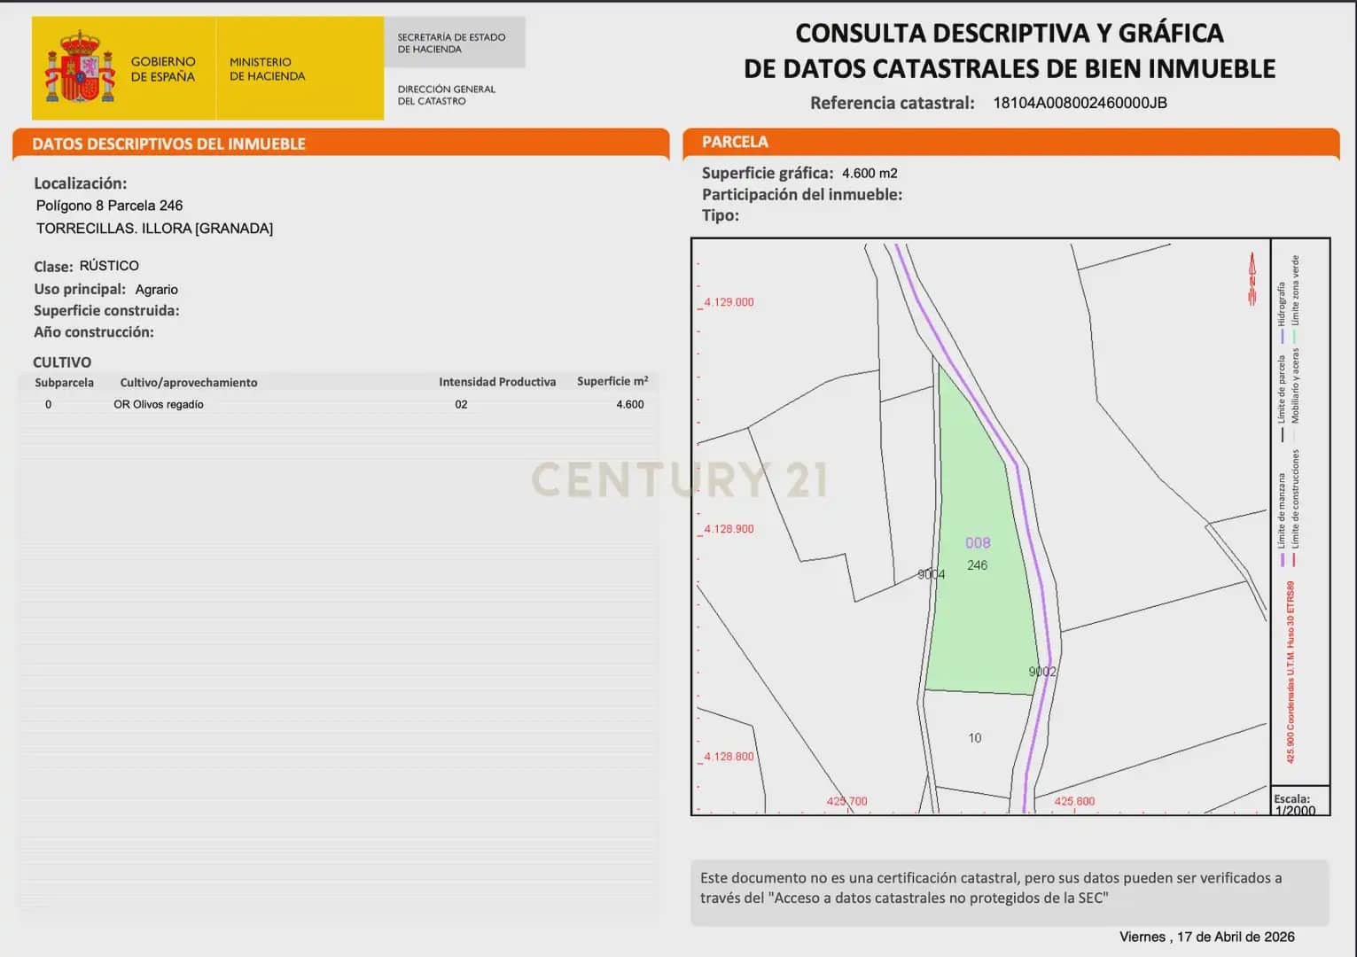
Task: Click the '4.600 m2' graphic surface value
Action: [x=870, y=174]
